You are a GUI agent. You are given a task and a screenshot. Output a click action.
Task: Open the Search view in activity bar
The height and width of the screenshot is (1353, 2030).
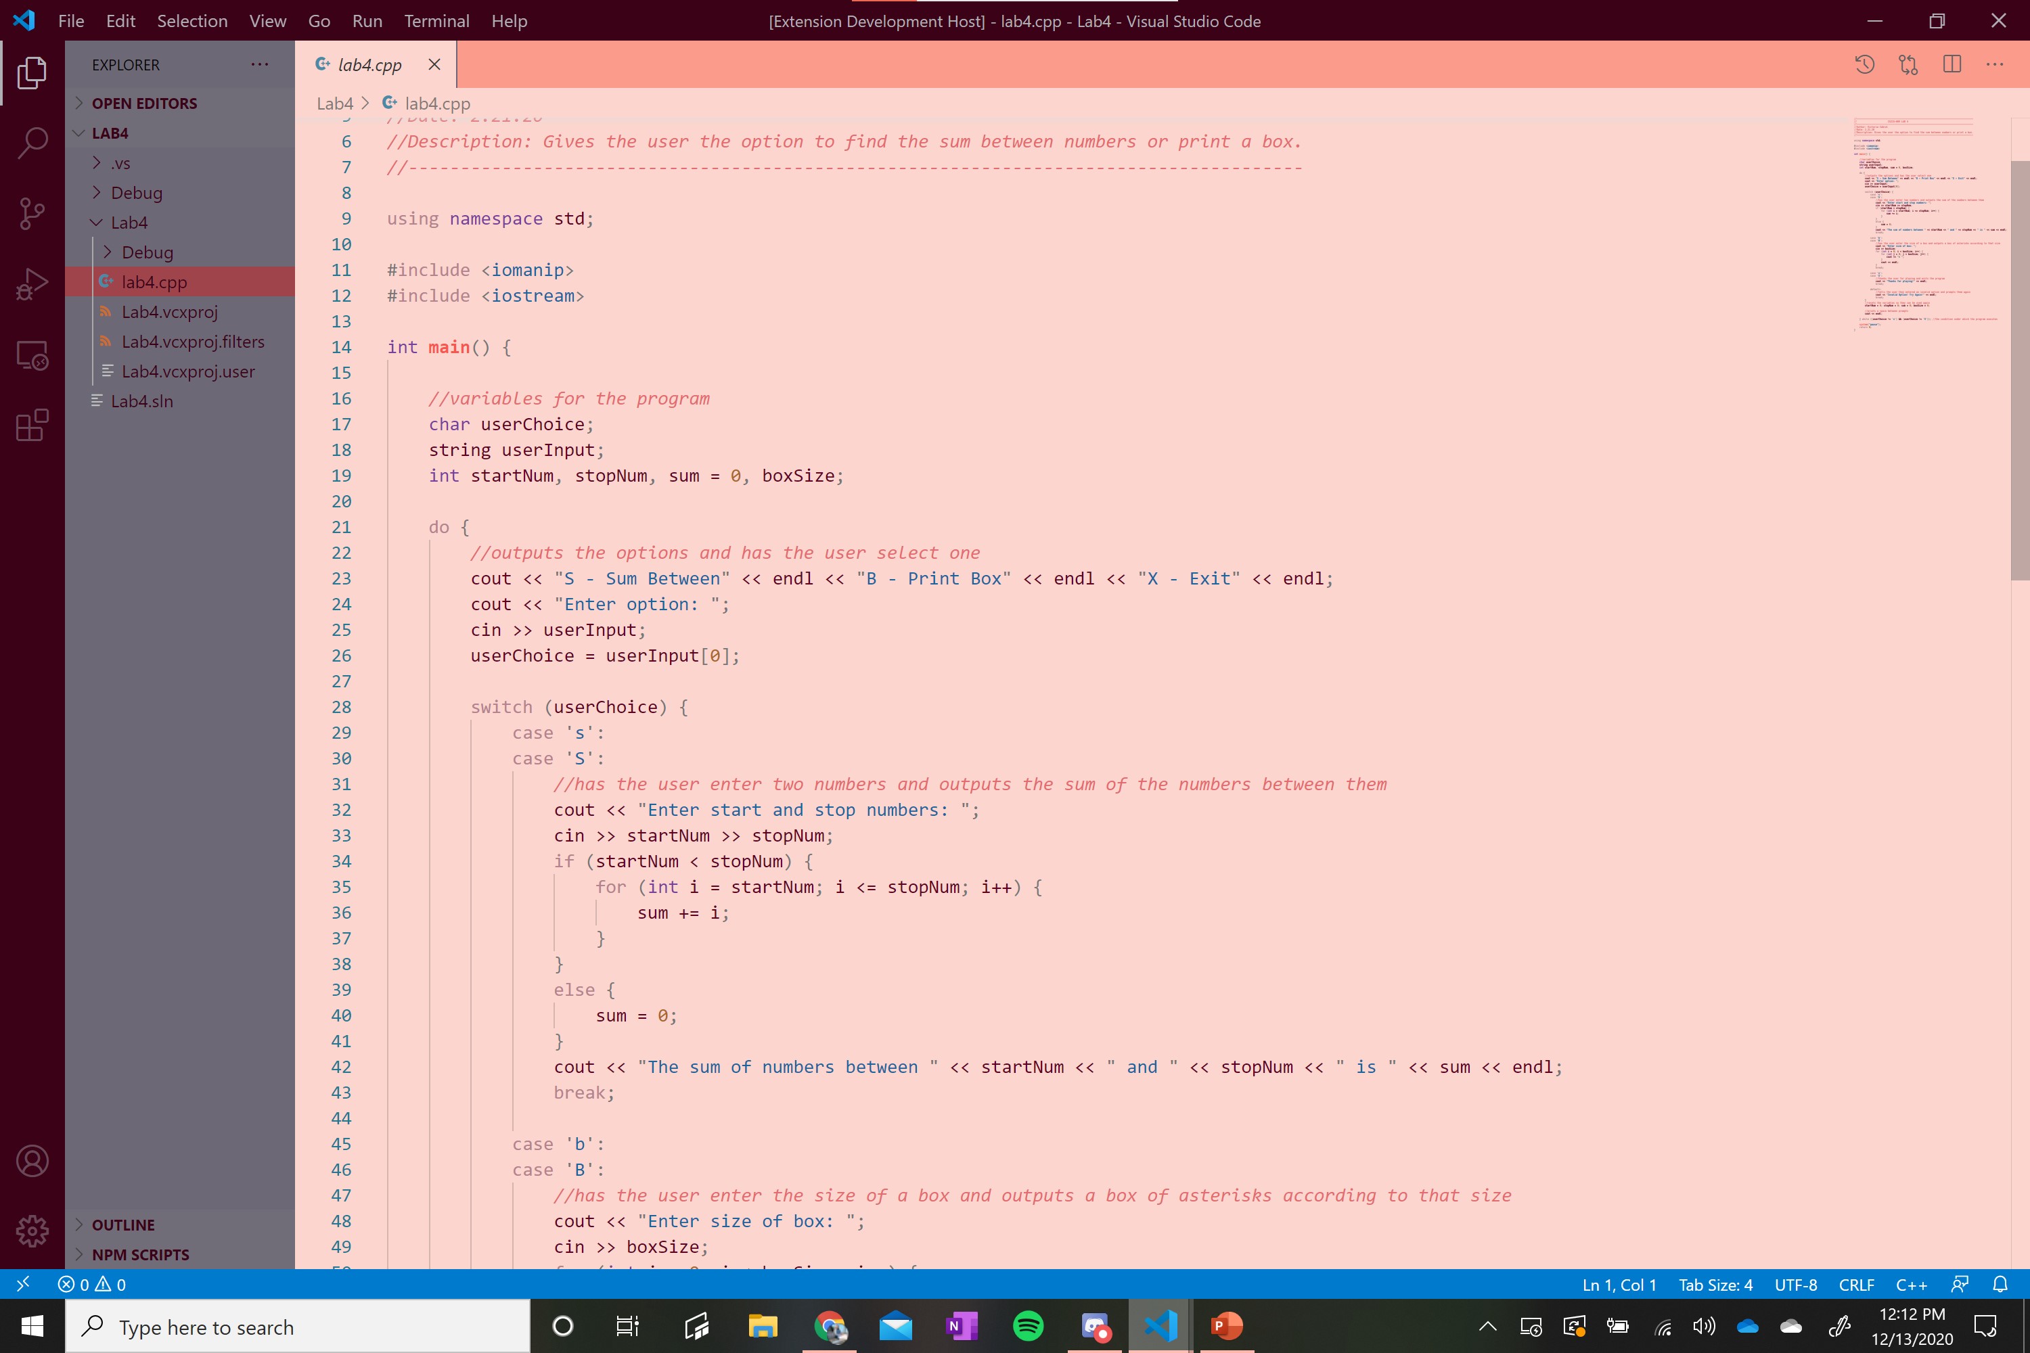click(32, 142)
